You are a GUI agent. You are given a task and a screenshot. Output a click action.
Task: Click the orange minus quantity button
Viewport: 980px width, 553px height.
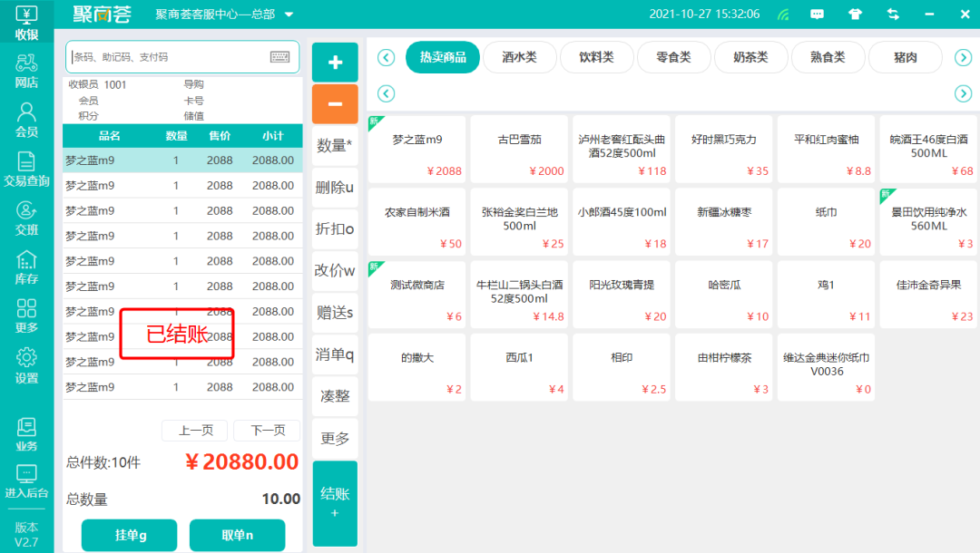coord(335,104)
